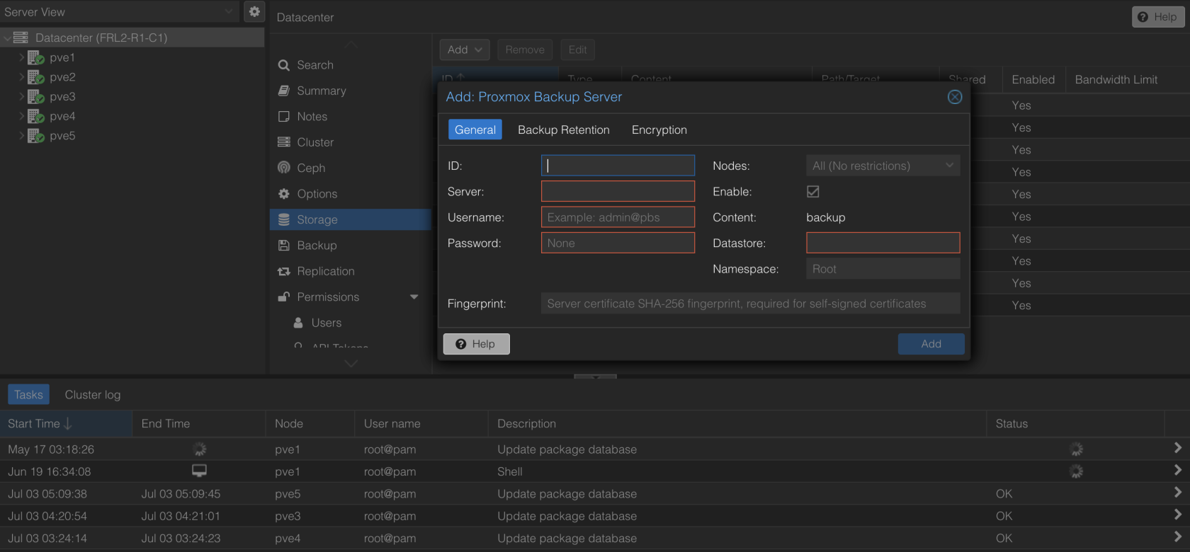The image size is (1190, 552).
Task: Open the Nodes restrictions dropdown
Action: (883, 166)
